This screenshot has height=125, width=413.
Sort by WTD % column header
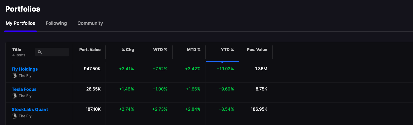pyautogui.click(x=160, y=50)
